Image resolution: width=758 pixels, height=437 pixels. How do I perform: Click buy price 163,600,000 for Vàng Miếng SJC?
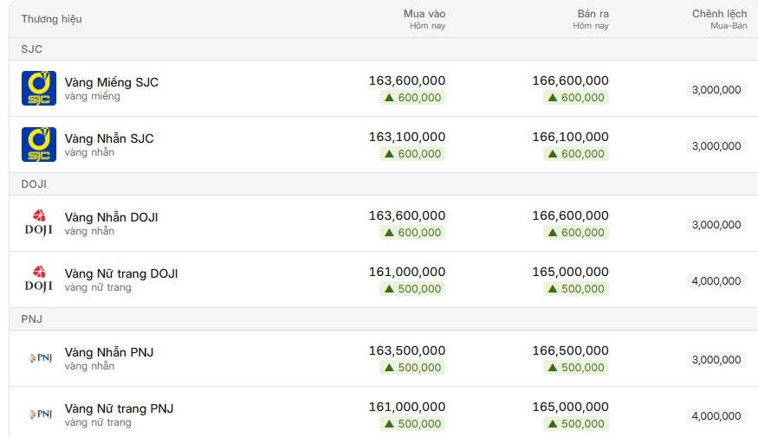[407, 80]
